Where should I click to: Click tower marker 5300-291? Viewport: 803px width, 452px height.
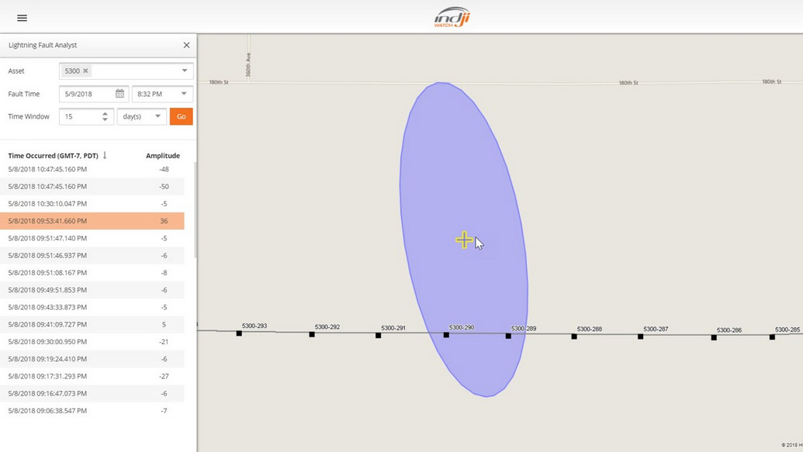pos(379,335)
